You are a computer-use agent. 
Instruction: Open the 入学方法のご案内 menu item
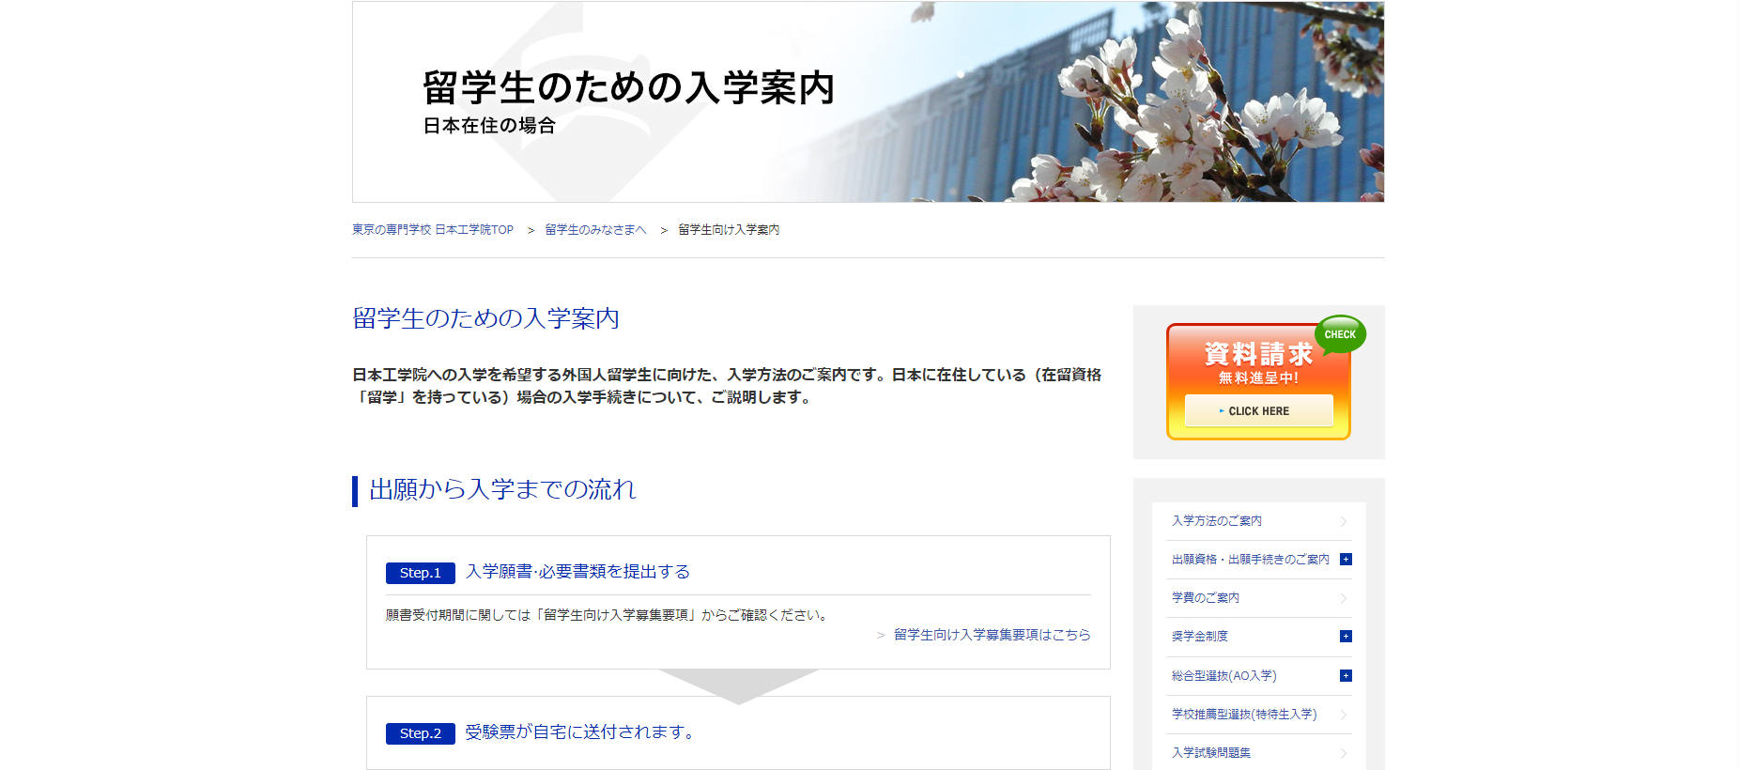coord(1217,521)
